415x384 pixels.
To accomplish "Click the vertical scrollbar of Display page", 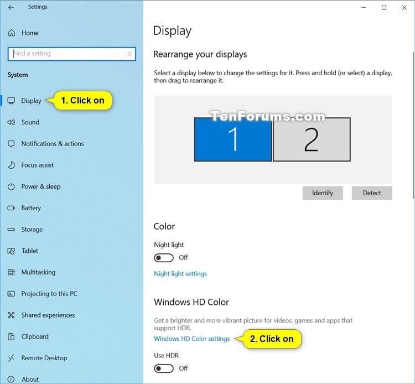I will click(413, 126).
